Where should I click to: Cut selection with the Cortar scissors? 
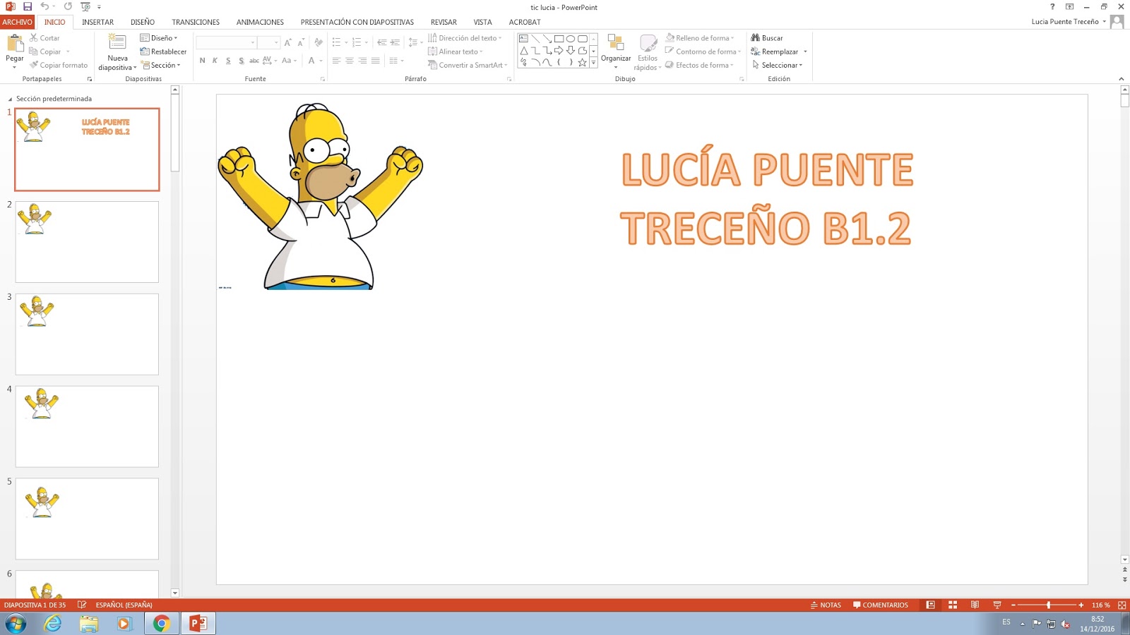(x=44, y=38)
